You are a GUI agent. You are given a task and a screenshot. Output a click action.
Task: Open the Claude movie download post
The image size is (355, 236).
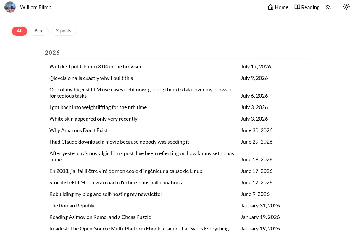pos(119,142)
